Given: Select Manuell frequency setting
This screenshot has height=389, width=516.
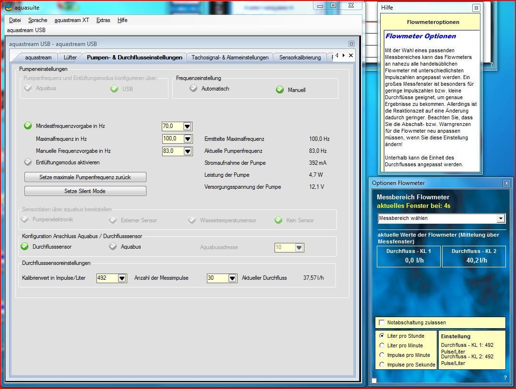Looking at the screenshot, I should 280,90.
